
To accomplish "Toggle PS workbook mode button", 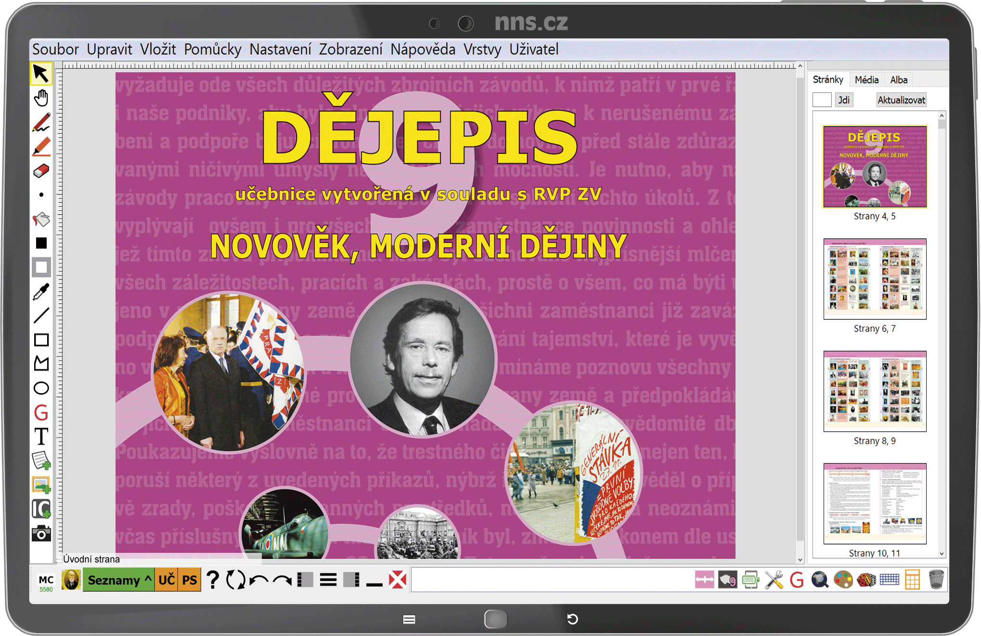I will click(189, 580).
